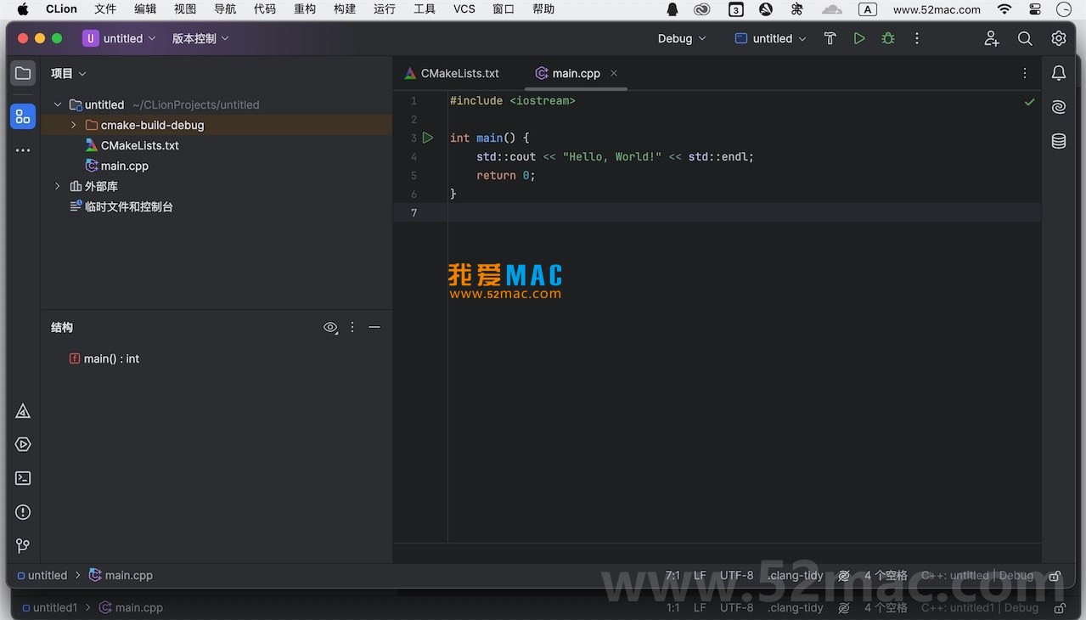The width and height of the screenshot is (1086, 620).
Task: Open the 文件 menu
Action: point(105,9)
